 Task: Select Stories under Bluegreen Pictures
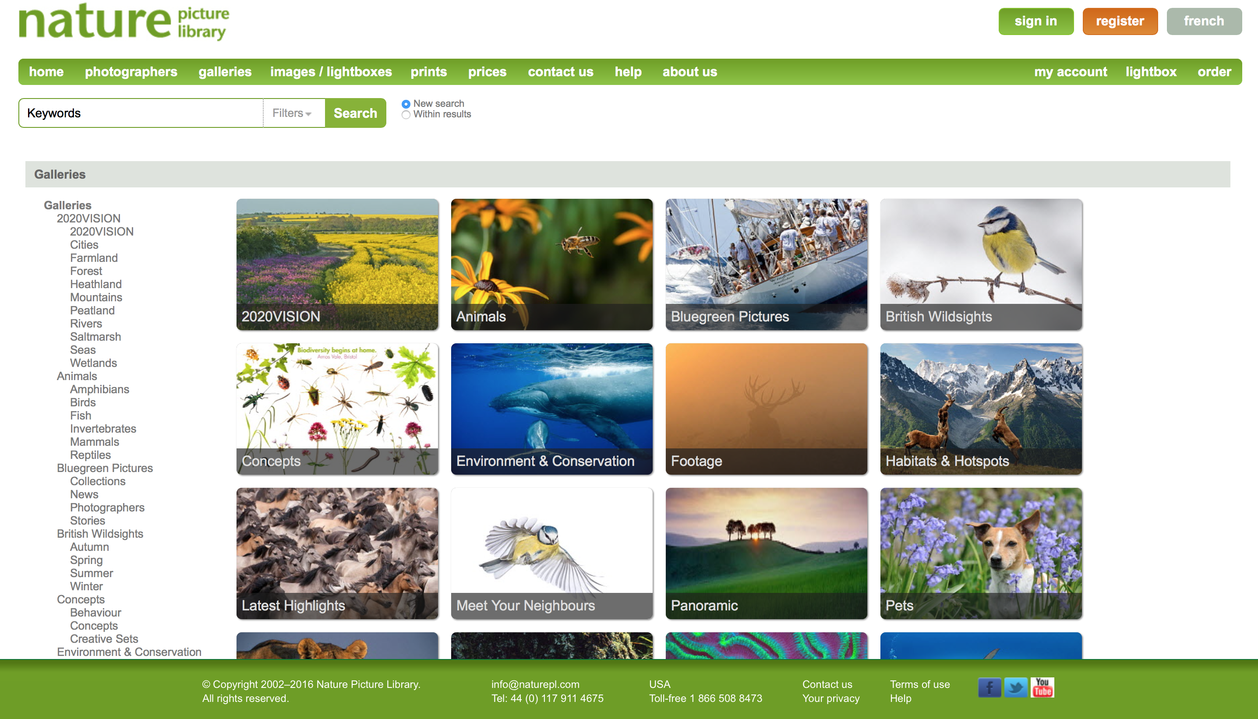point(88,521)
